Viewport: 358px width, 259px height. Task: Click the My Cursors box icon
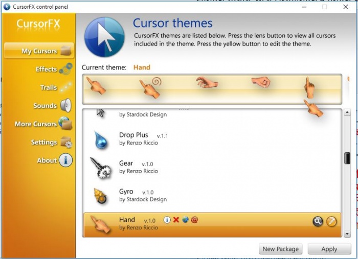click(x=66, y=51)
